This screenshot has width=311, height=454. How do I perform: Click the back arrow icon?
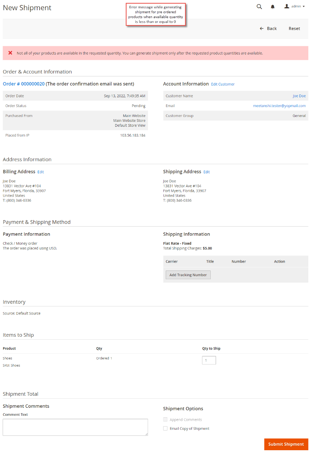(261, 28)
